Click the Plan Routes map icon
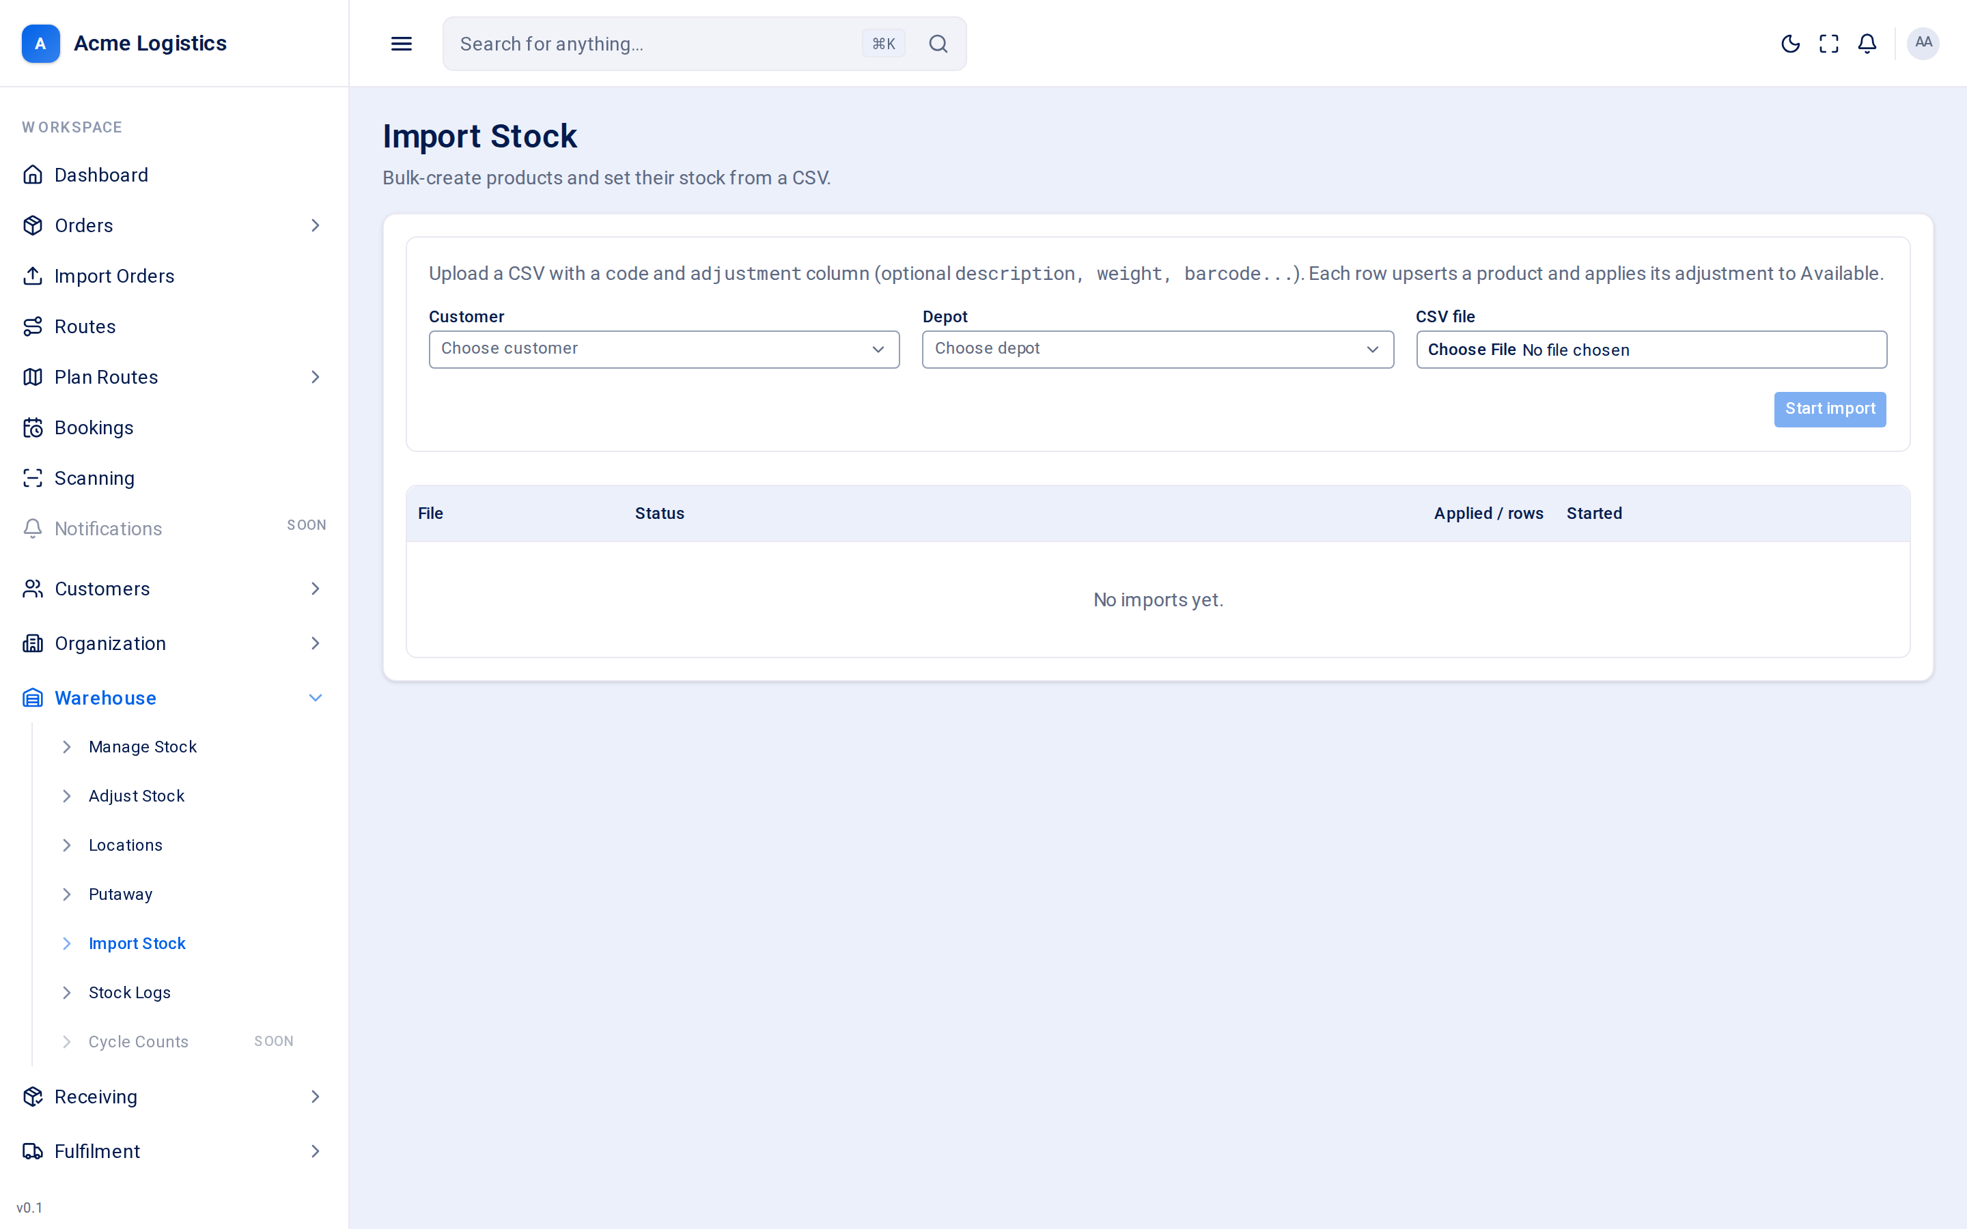Viewport: 1967px width, 1229px height. click(33, 377)
